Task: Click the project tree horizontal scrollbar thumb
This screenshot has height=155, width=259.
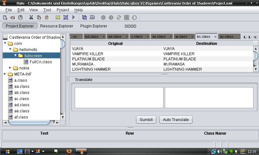Action: [x=29, y=122]
